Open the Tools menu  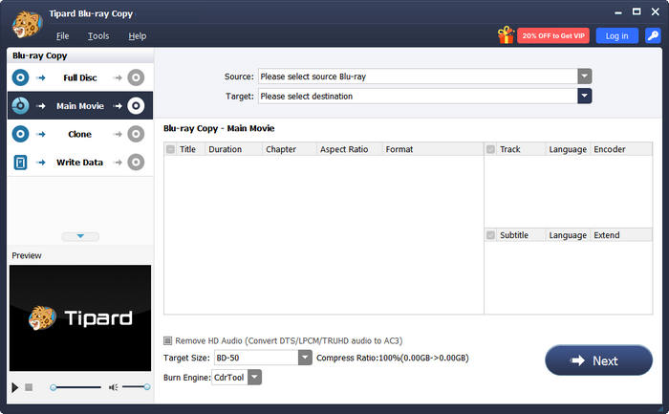coord(98,36)
